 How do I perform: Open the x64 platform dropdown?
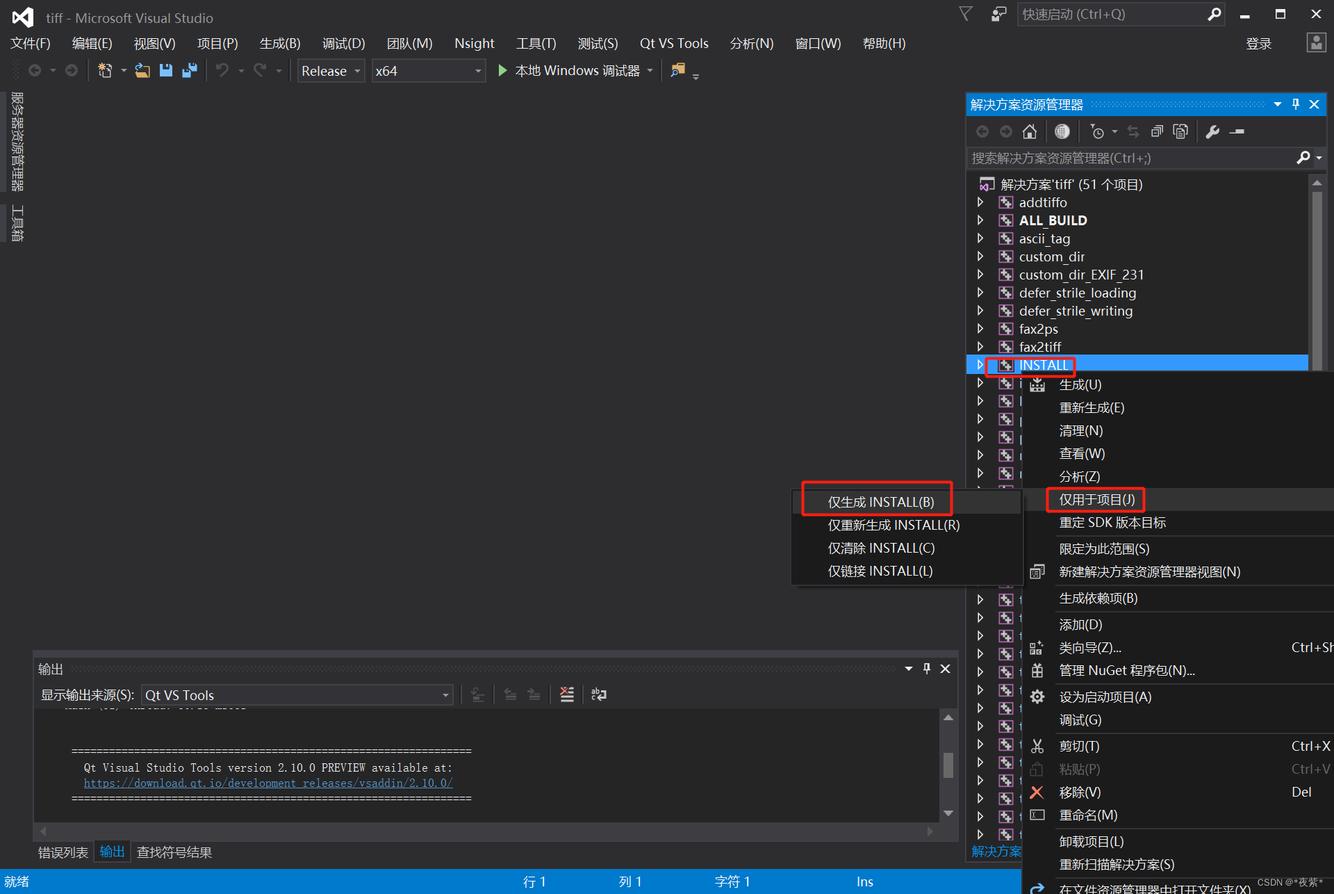(428, 70)
